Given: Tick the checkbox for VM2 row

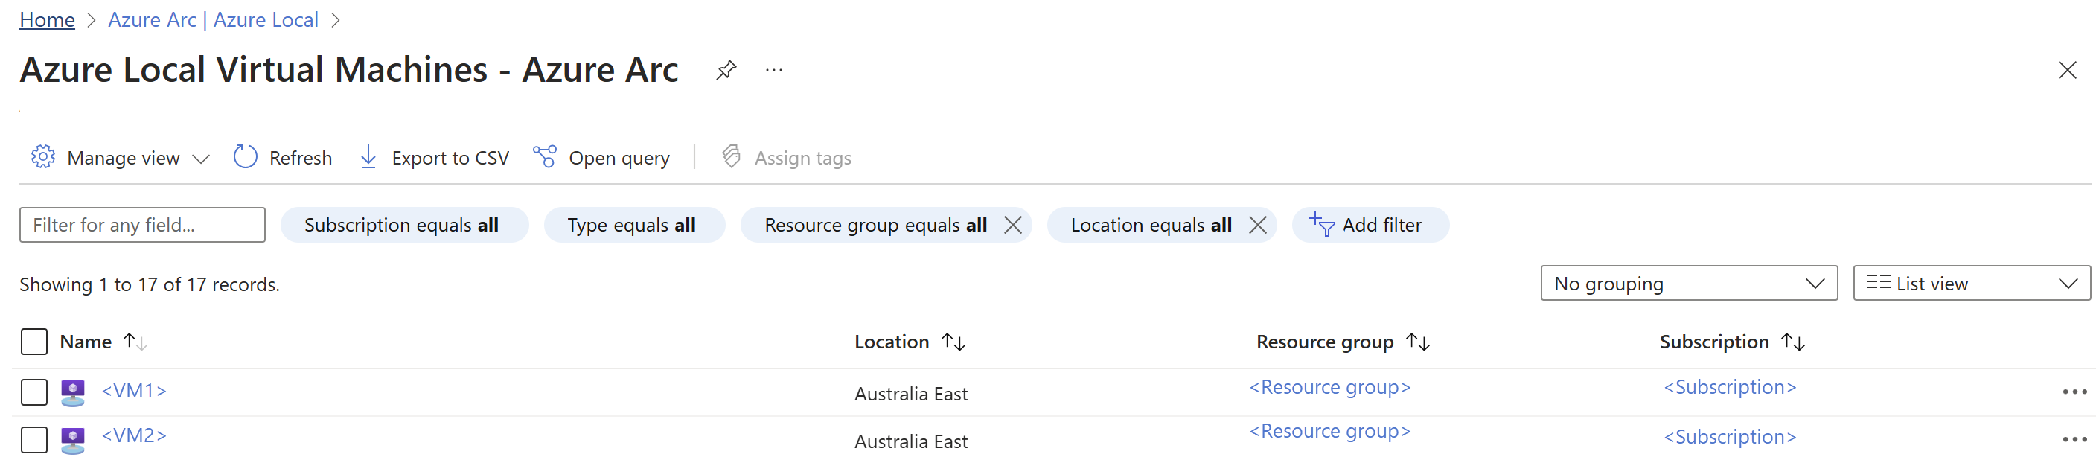Looking at the screenshot, I should pyautogui.click(x=34, y=440).
